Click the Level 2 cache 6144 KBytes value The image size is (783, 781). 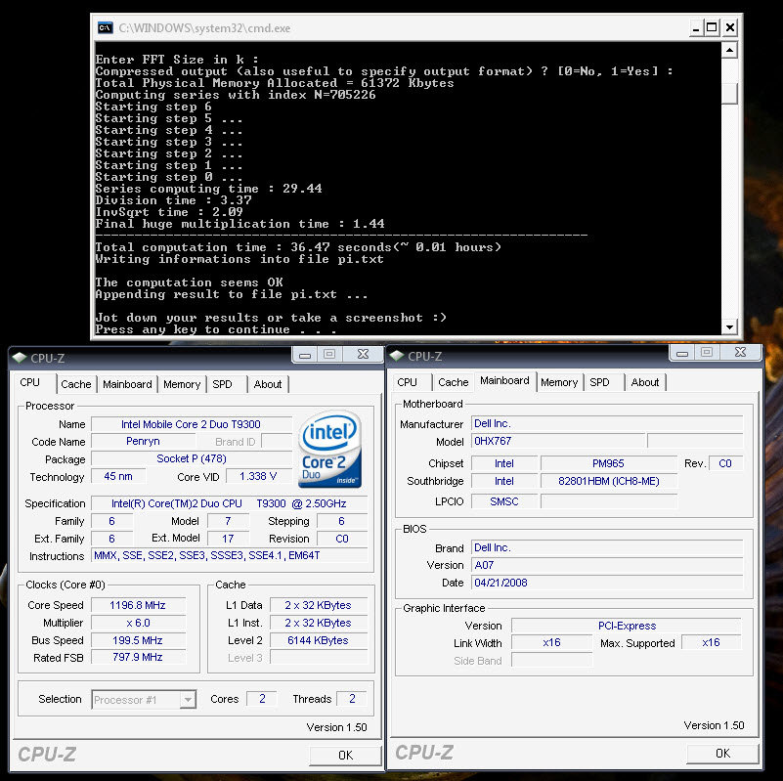319,640
